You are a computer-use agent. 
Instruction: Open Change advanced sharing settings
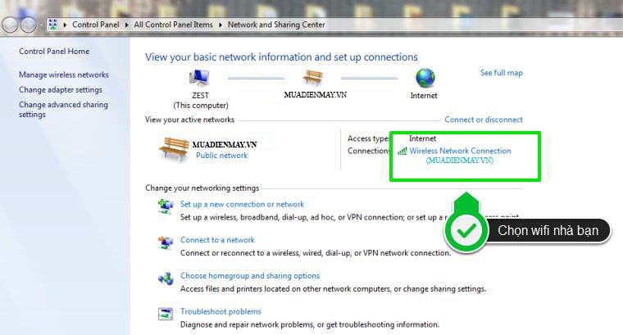pyautogui.click(x=63, y=109)
